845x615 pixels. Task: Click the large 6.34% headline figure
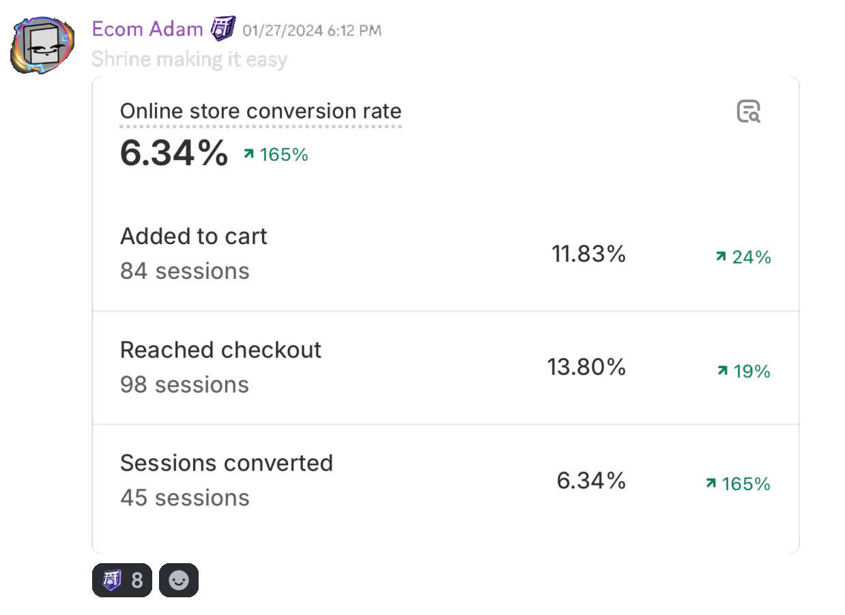tap(174, 153)
